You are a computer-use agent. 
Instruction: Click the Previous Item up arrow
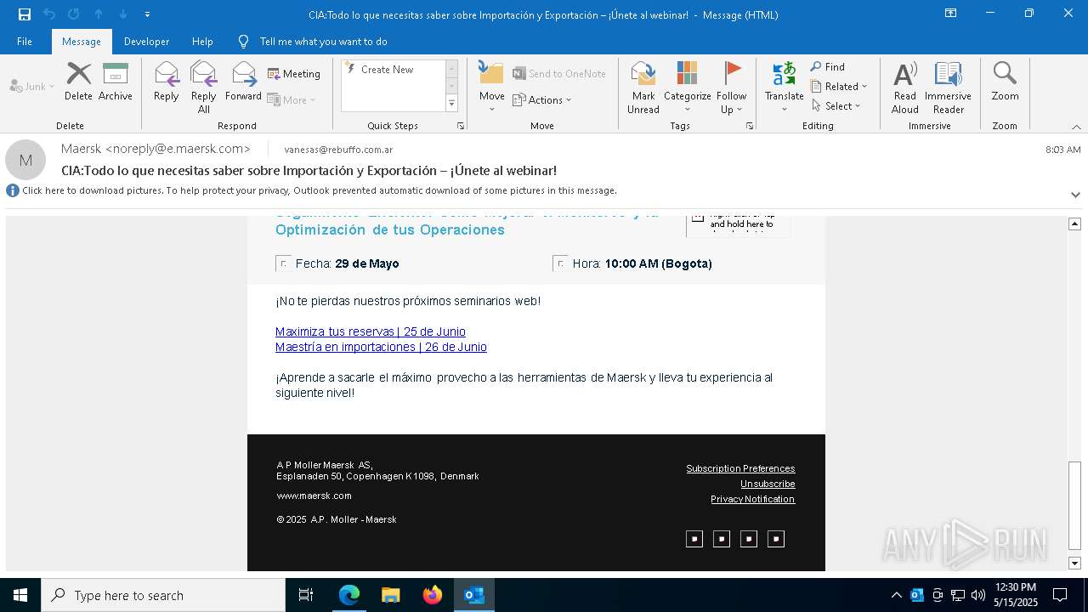click(98, 14)
